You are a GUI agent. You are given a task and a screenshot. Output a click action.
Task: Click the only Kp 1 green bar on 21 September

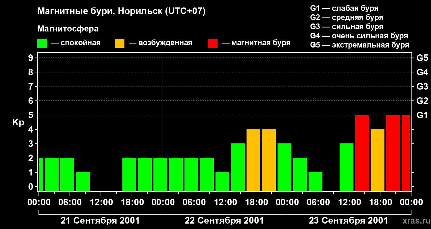[x=83, y=181]
